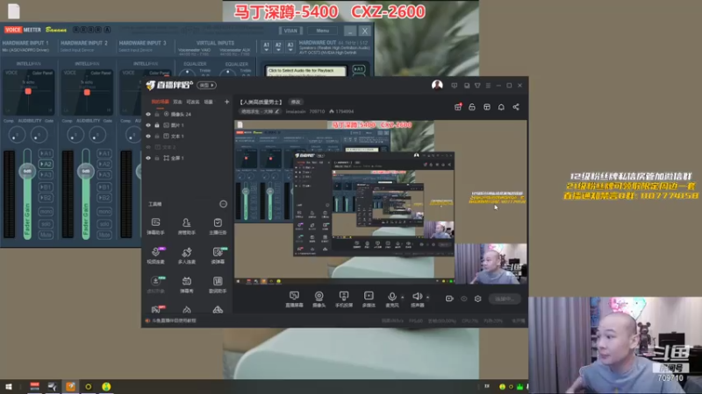Edit the 绝地求生 category pencil
702x394 pixels.
pyautogui.click(x=277, y=111)
